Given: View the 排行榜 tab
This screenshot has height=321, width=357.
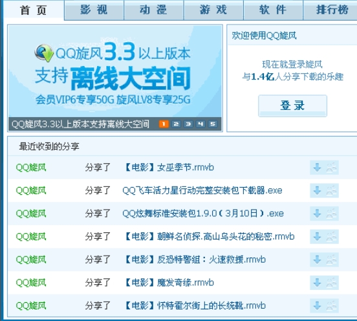Looking at the screenshot, I should (330, 10).
